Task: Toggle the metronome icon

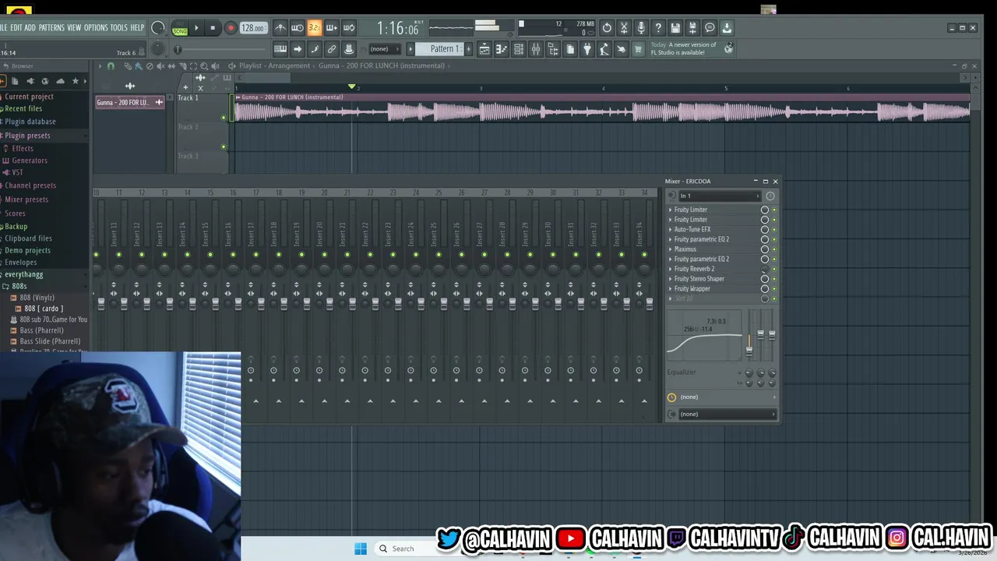Action: click(x=280, y=28)
